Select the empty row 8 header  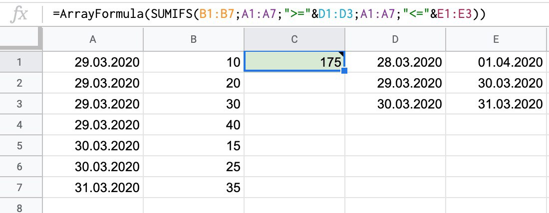[19, 207]
